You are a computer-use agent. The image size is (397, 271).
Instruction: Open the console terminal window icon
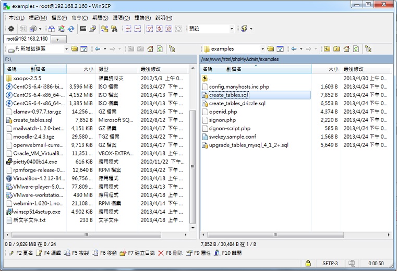point(83,29)
